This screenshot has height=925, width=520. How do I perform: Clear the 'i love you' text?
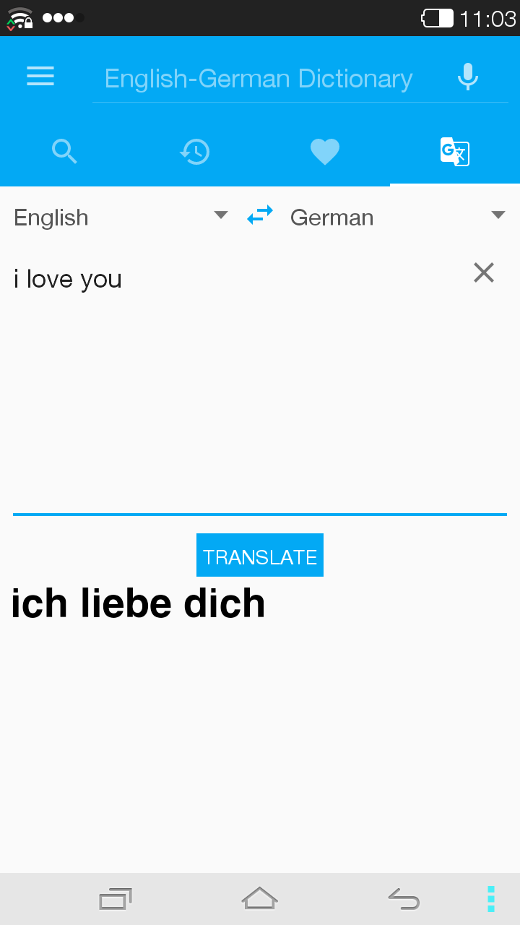[x=484, y=272]
